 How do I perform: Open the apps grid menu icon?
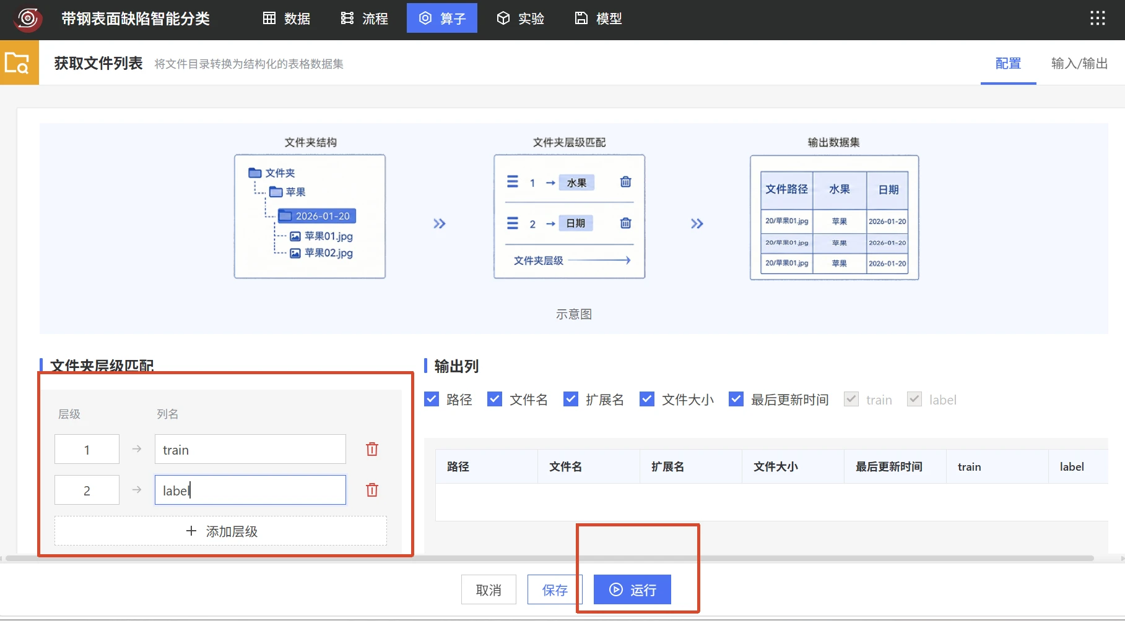pyautogui.click(x=1098, y=18)
